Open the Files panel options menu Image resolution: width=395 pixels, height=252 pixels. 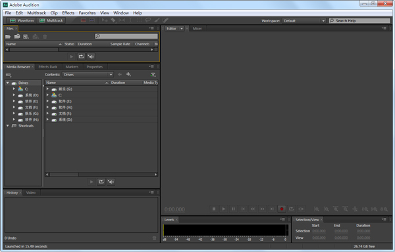[151, 28]
